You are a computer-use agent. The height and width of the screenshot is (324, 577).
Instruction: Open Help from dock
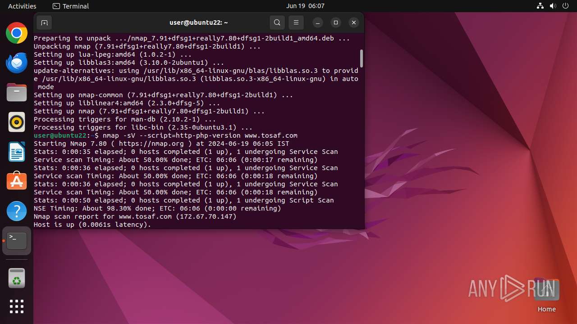coord(17,211)
